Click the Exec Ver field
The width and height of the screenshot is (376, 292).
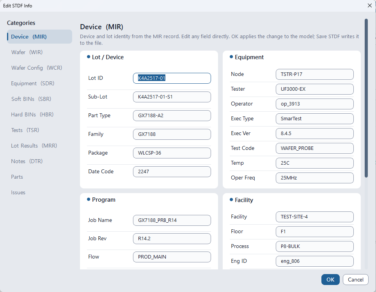(315, 134)
